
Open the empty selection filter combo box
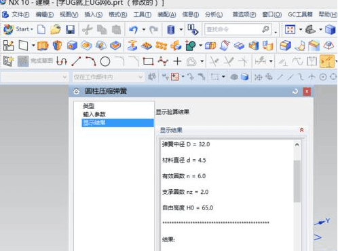click(34, 77)
